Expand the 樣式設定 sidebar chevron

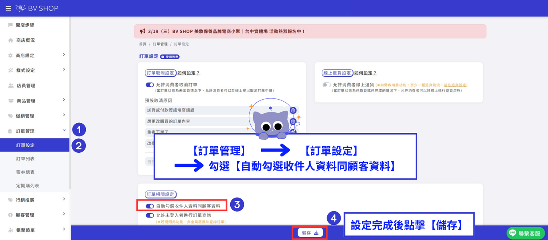coord(64,70)
